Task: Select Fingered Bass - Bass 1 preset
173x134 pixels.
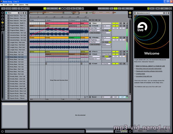Action: pos(16,25)
